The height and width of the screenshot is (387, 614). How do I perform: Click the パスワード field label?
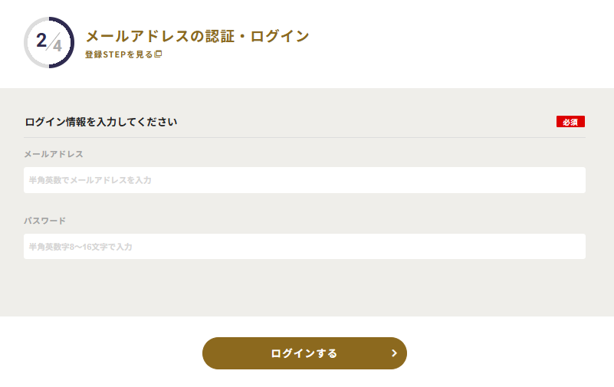45,221
